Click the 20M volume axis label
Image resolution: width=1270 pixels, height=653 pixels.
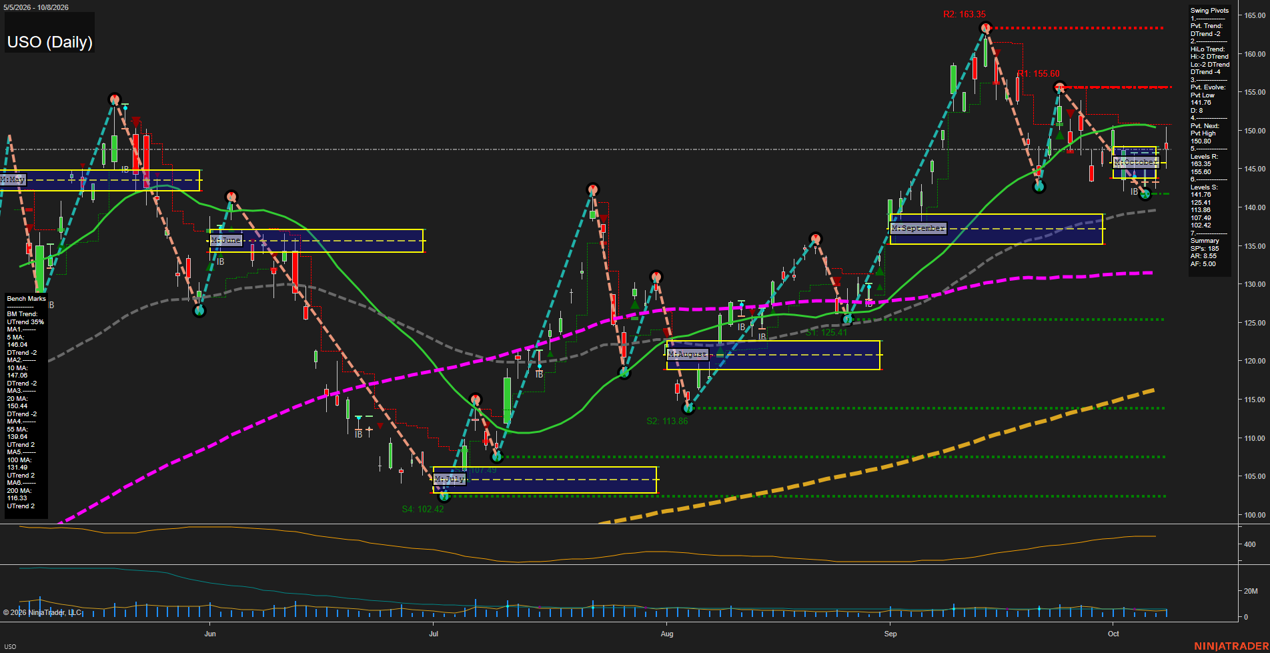click(x=1251, y=591)
